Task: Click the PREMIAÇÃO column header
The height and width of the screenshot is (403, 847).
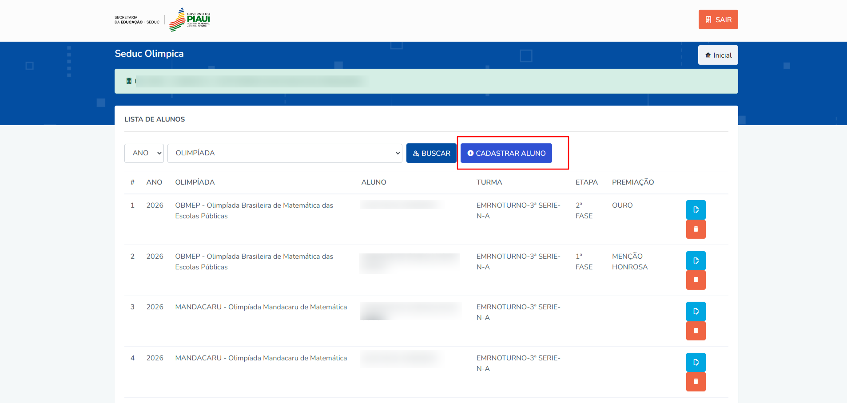Action: [x=632, y=182]
